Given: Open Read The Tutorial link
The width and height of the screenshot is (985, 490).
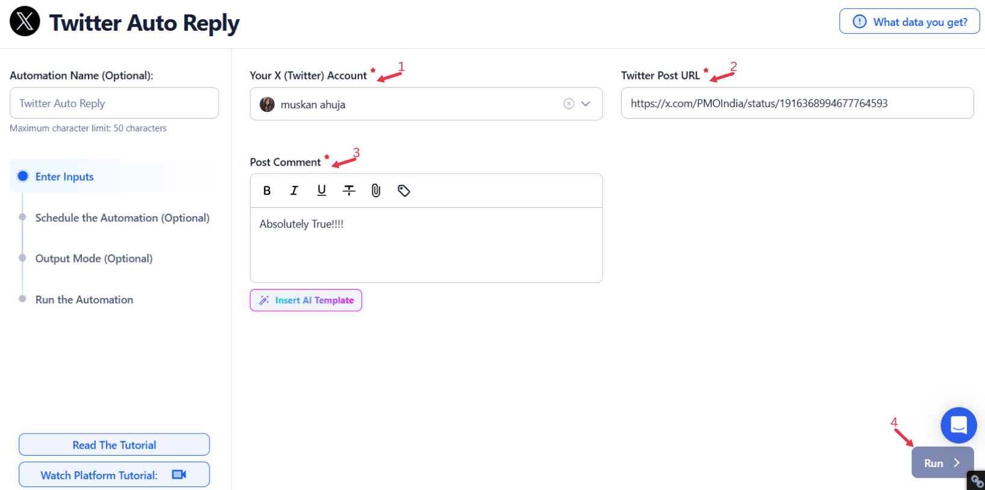Looking at the screenshot, I should coord(114,445).
